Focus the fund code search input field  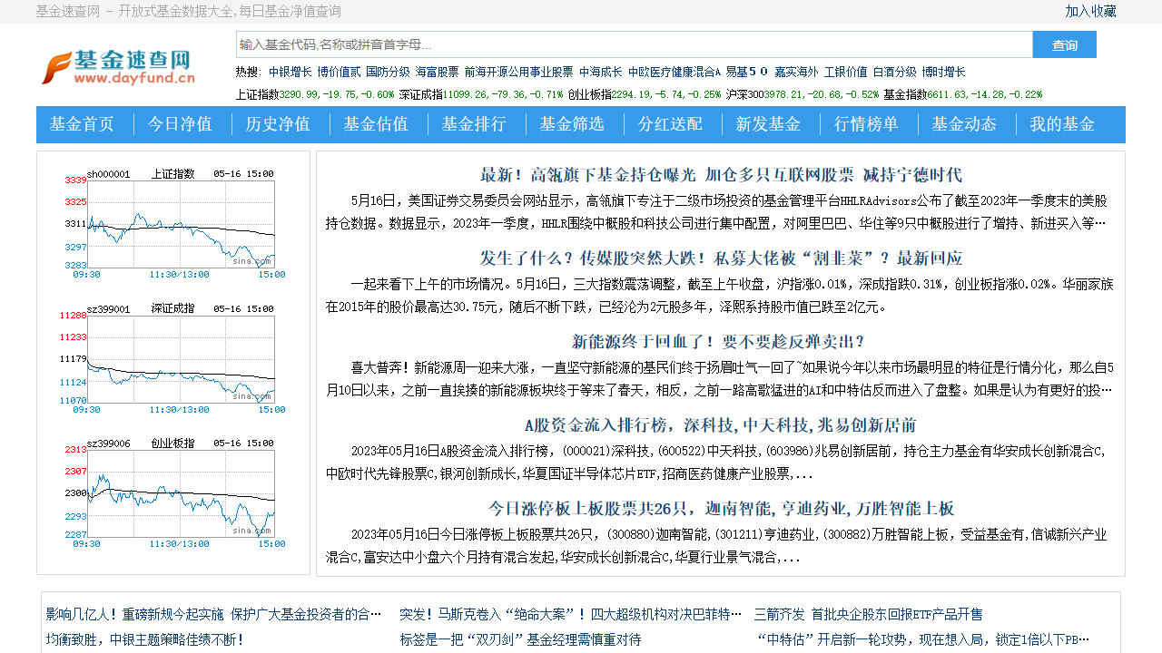[634, 44]
